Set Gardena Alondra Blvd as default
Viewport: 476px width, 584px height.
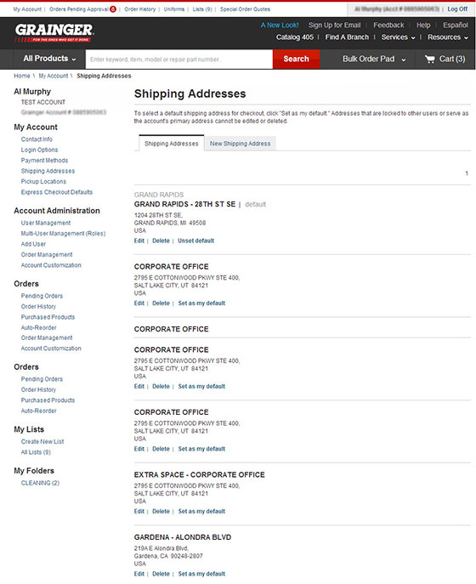(x=201, y=574)
